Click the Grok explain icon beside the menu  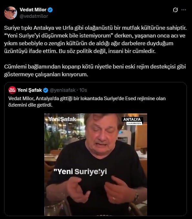[x=175, y=10]
